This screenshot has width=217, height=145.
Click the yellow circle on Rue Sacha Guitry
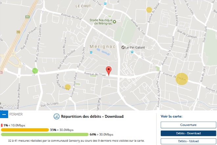coord(68,87)
